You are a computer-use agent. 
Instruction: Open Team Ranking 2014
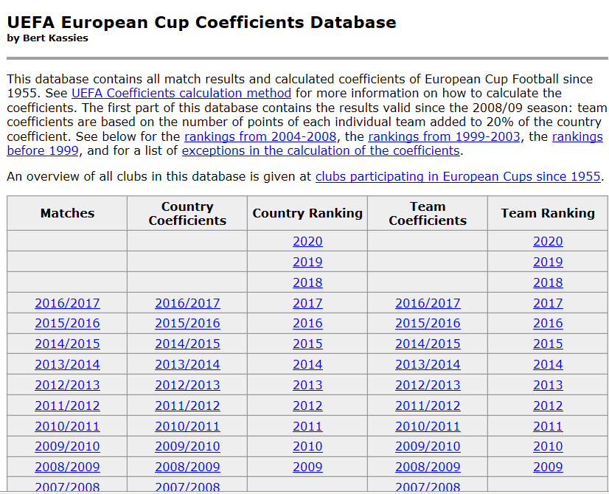click(548, 364)
